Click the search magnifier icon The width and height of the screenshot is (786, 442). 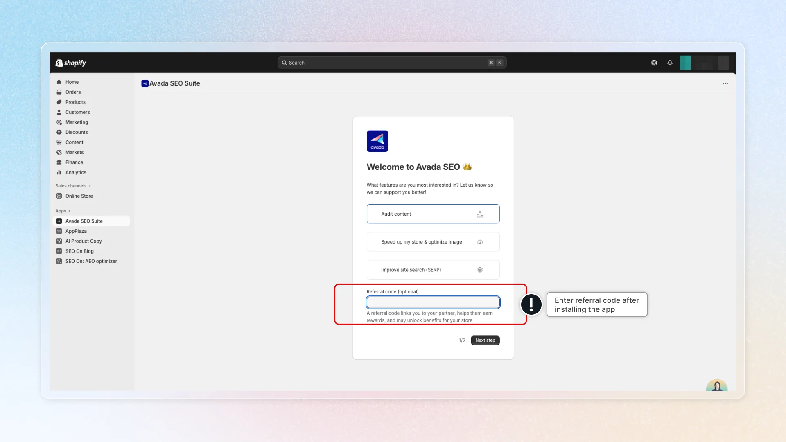click(x=284, y=63)
